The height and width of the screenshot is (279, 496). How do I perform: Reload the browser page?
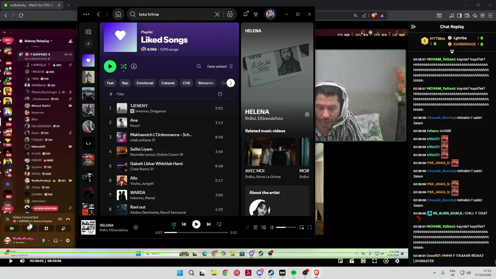point(21,15)
